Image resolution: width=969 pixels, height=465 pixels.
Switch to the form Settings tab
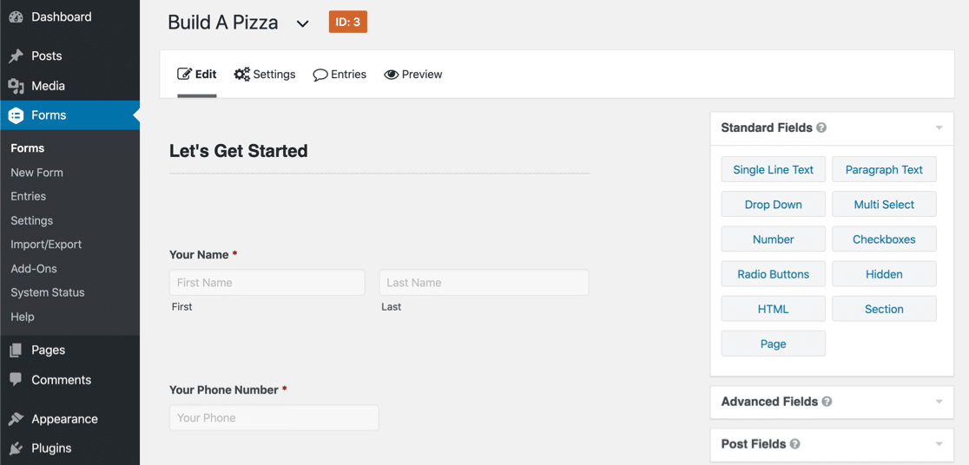[x=265, y=75]
